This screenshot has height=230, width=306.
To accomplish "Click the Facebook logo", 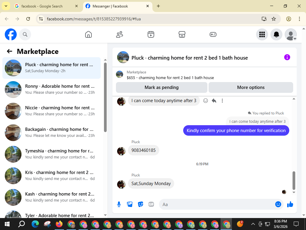I will [x=11, y=34].
